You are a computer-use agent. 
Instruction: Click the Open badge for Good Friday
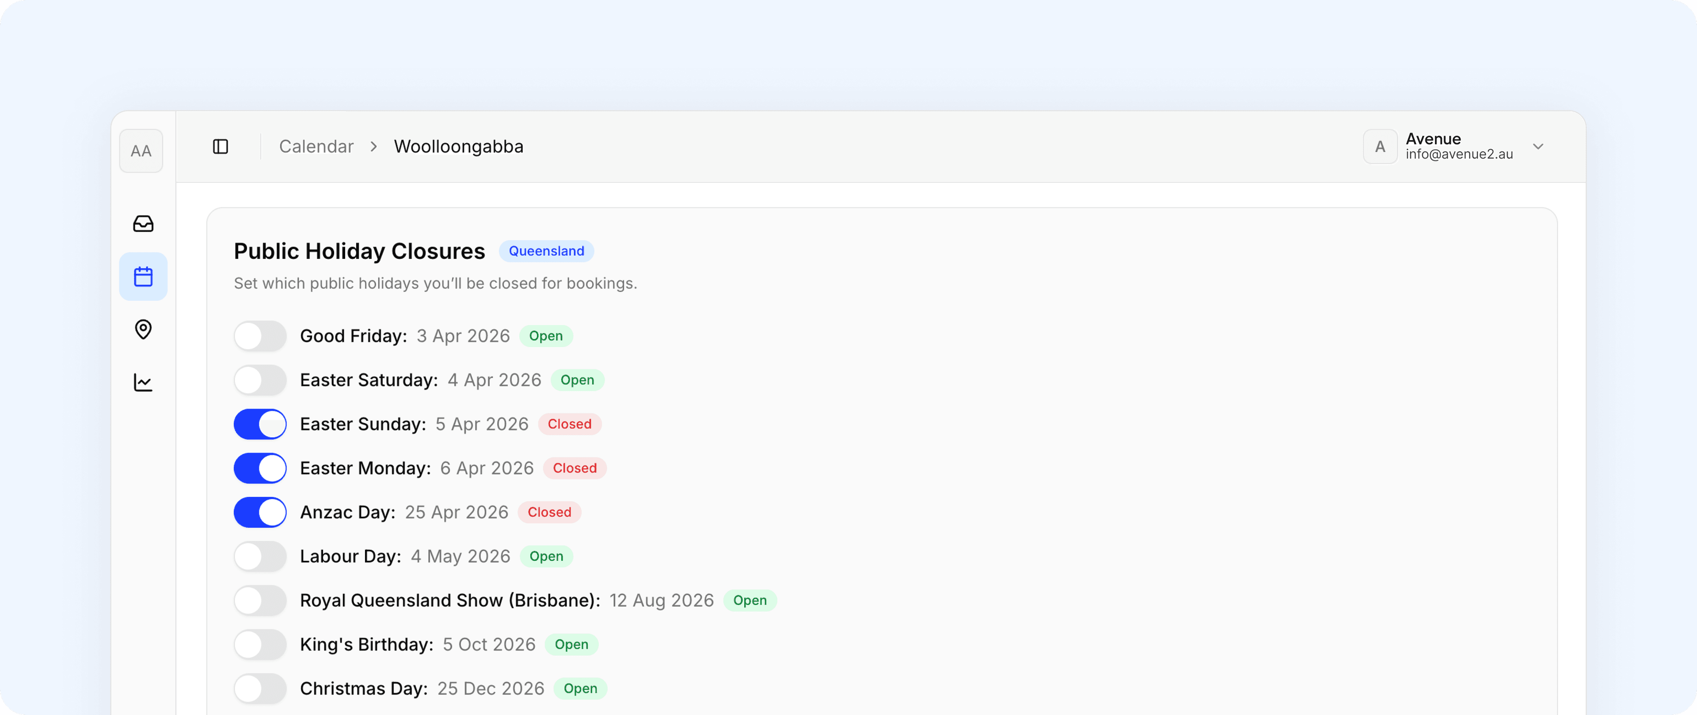tap(546, 336)
